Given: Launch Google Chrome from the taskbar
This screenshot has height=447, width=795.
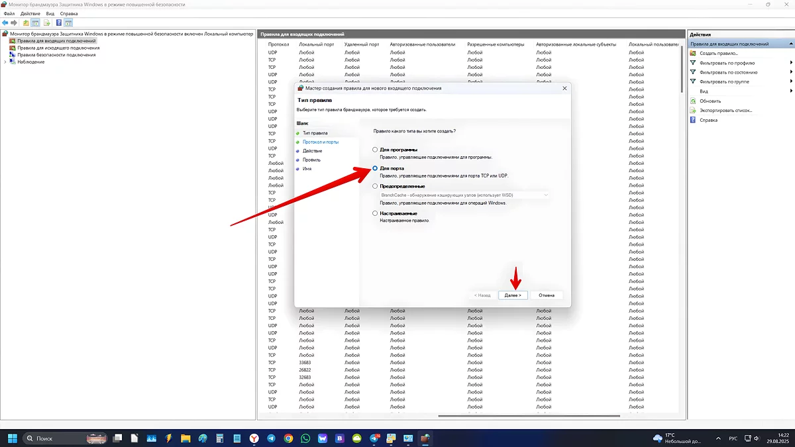Looking at the screenshot, I should click(x=288, y=438).
